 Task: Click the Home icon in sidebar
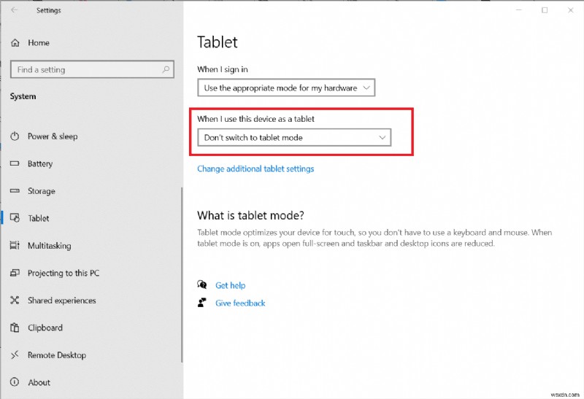click(x=15, y=43)
